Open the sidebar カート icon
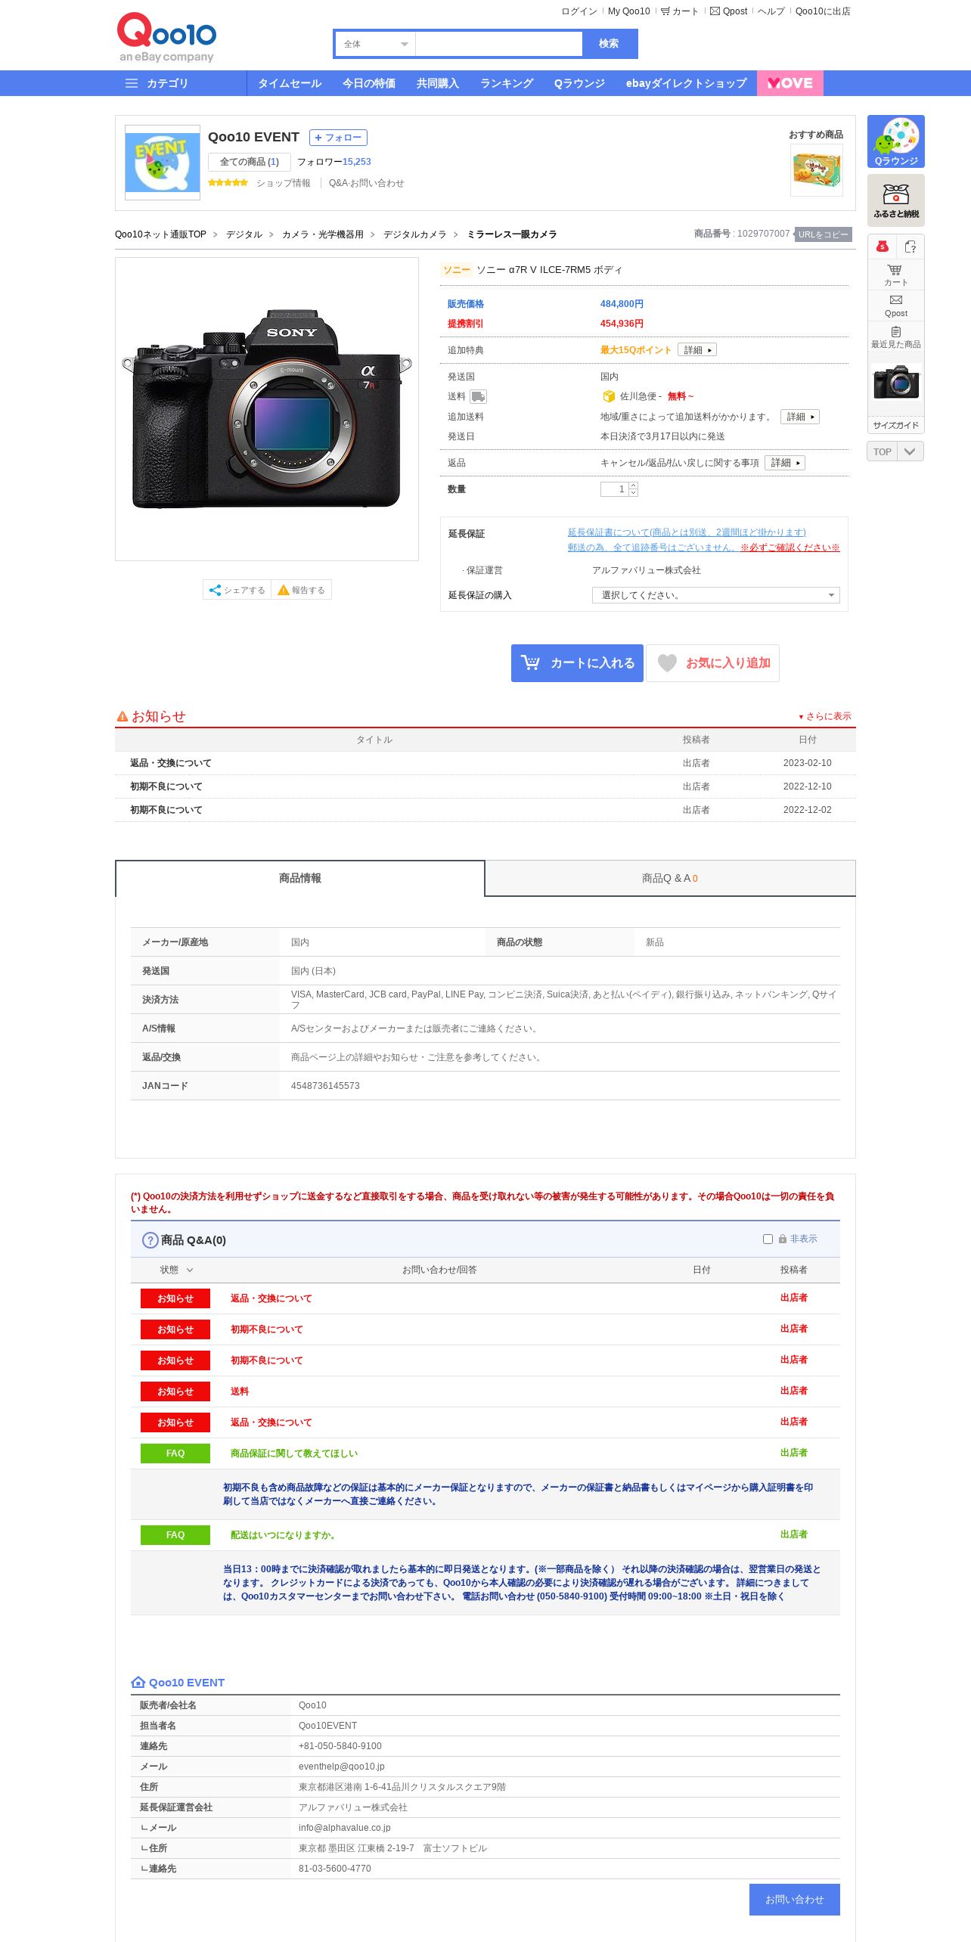Screen dimensions: 971x1942 tap(895, 275)
